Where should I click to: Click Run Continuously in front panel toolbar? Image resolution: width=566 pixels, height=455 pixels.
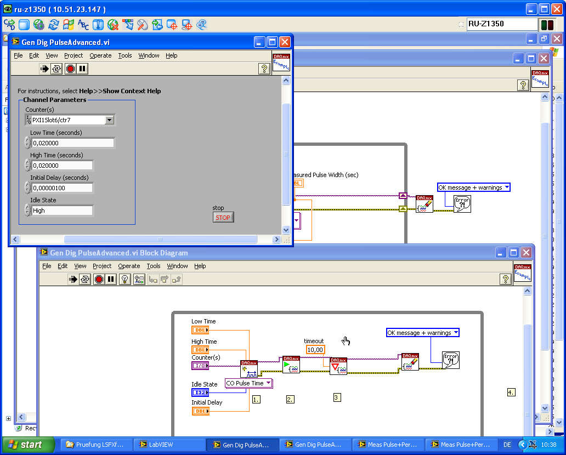pyautogui.click(x=56, y=69)
